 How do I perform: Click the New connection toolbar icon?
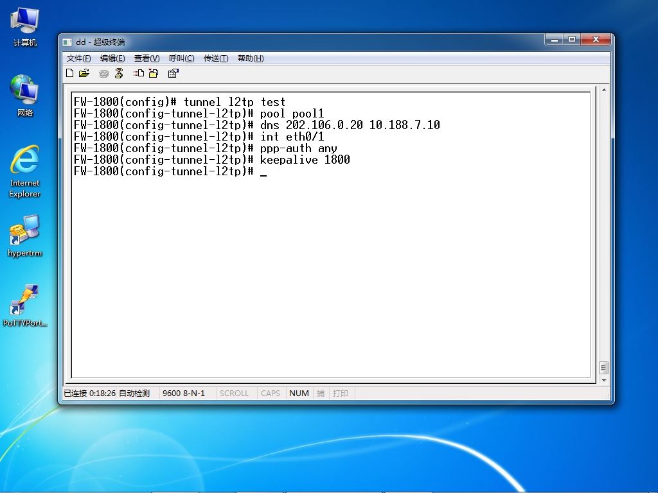coord(70,73)
